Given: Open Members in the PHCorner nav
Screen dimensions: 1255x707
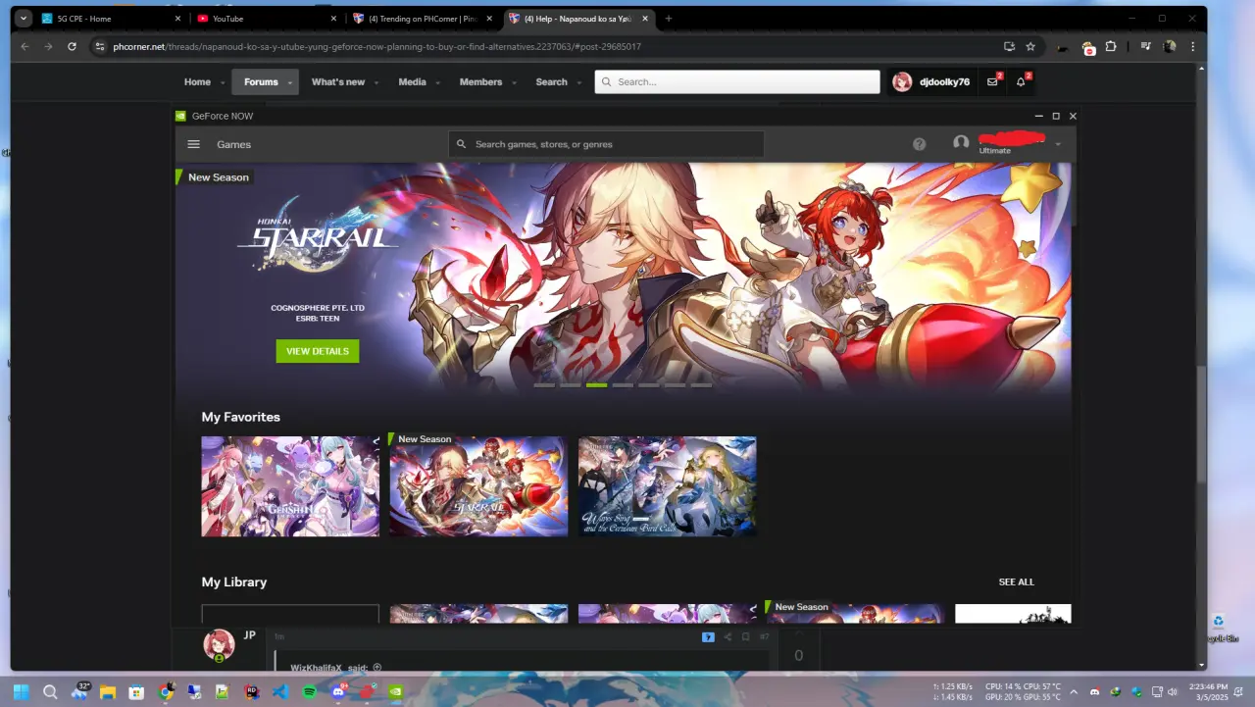Looking at the screenshot, I should [x=480, y=82].
